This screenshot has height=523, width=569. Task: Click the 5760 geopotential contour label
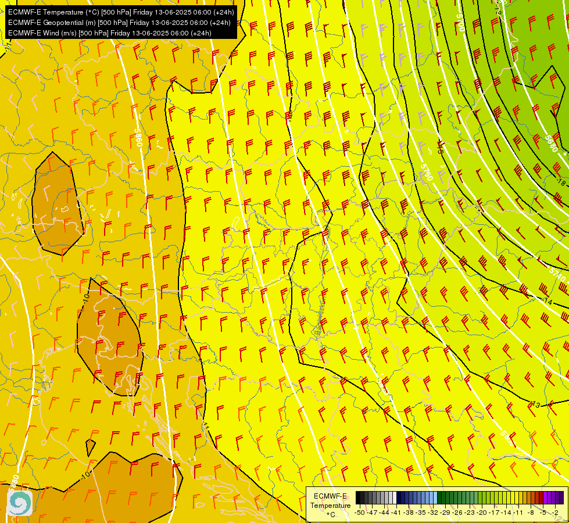click(427, 173)
